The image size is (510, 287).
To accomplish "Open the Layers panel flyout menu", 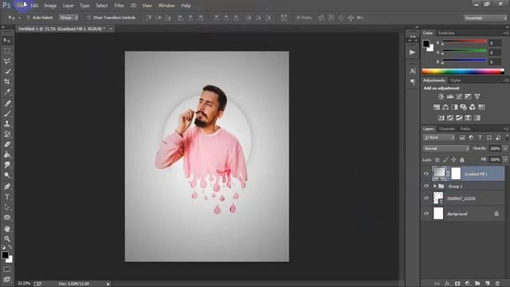I will point(506,129).
